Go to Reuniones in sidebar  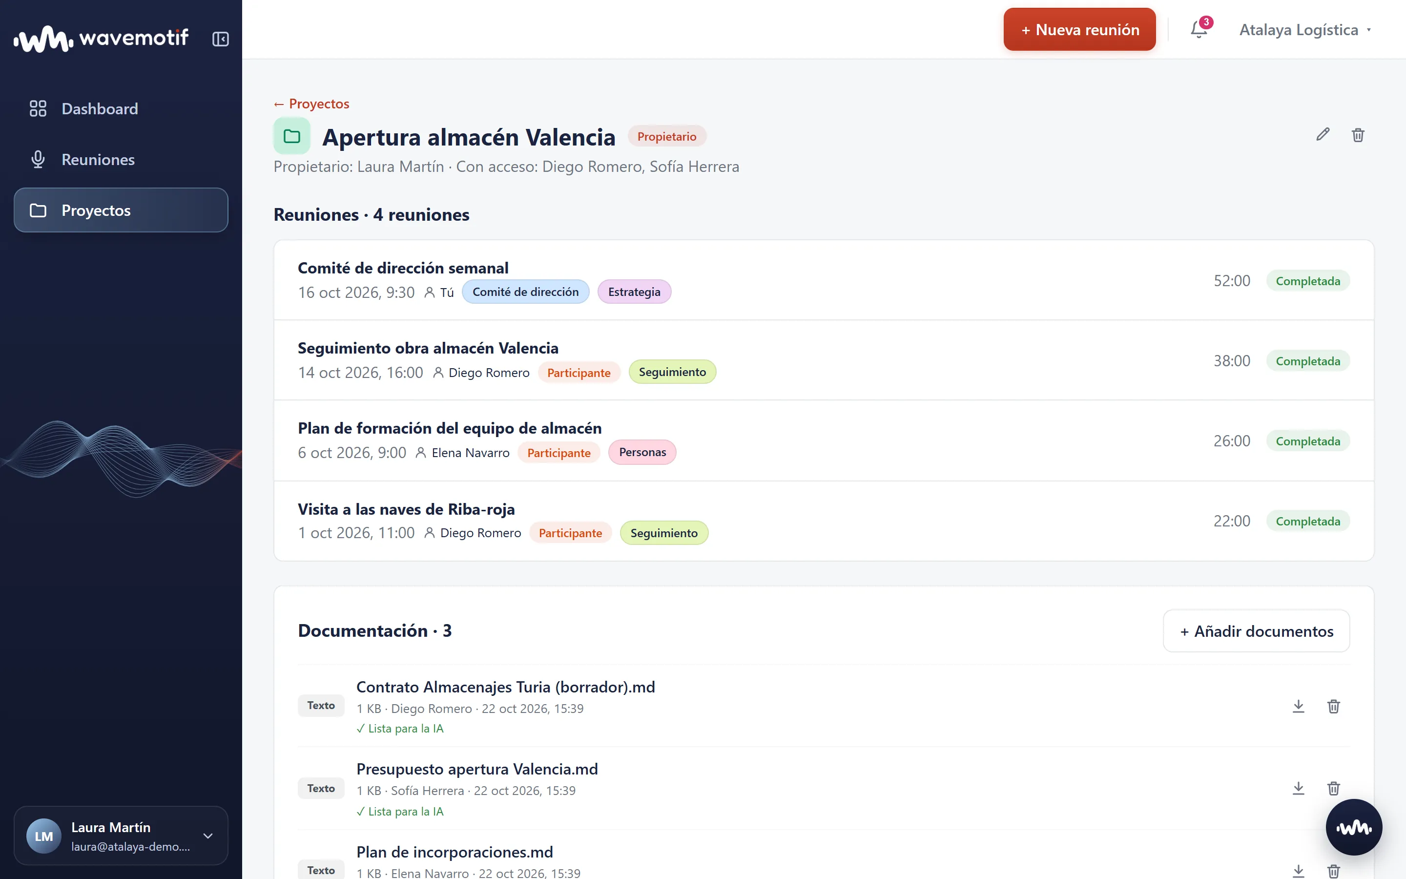(x=121, y=159)
